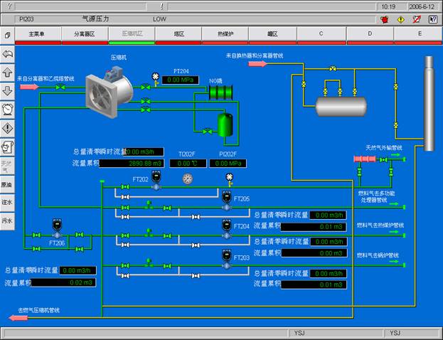Click the FT203 flow transmitter

tap(226, 260)
